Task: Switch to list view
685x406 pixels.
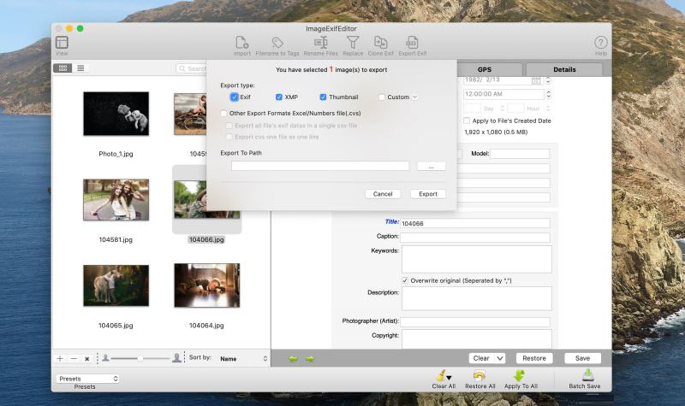Action: [80, 68]
